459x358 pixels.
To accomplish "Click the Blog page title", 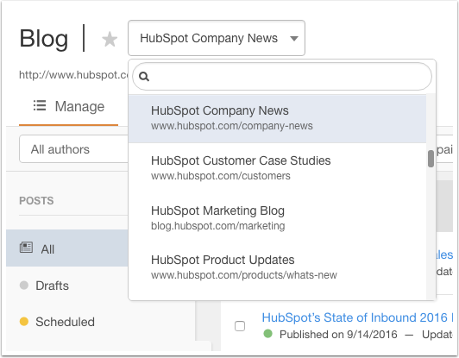I will click(44, 38).
